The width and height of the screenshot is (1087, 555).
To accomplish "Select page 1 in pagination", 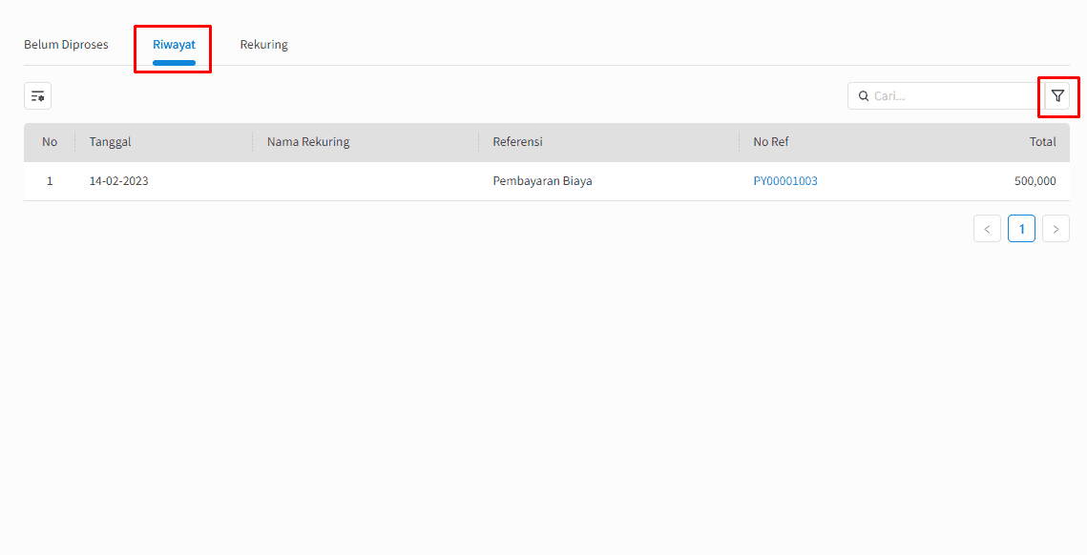I will [x=1021, y=229].
